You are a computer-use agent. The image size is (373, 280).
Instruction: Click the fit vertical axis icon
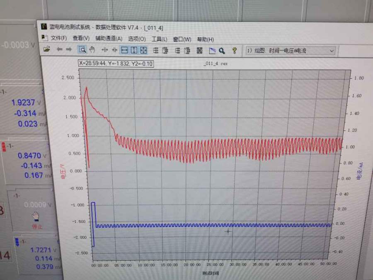tap(133, 50)
